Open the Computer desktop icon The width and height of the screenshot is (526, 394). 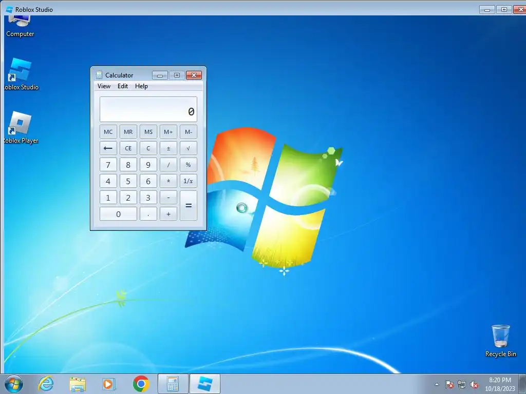[x=20, y=26]
